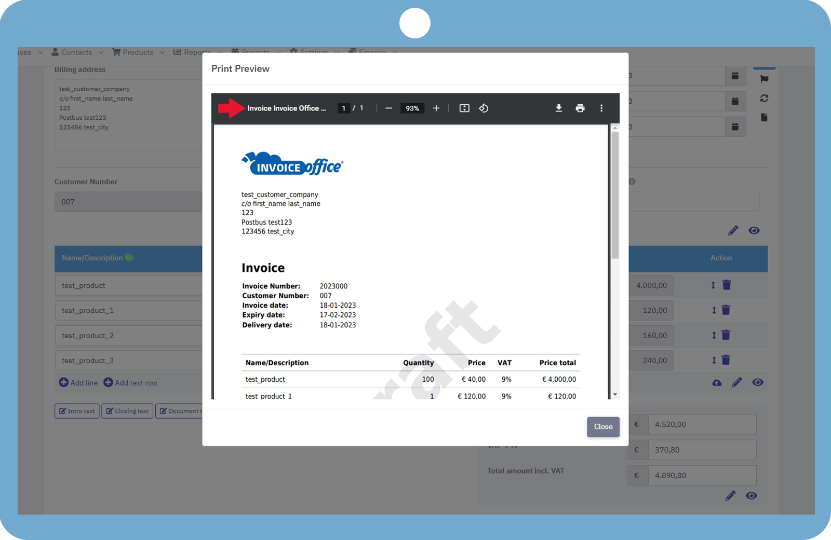Image resolution: width=831 pixels, height=540 pixels.
Task: Click the test_product_1 name field
Action: (128, 310)
